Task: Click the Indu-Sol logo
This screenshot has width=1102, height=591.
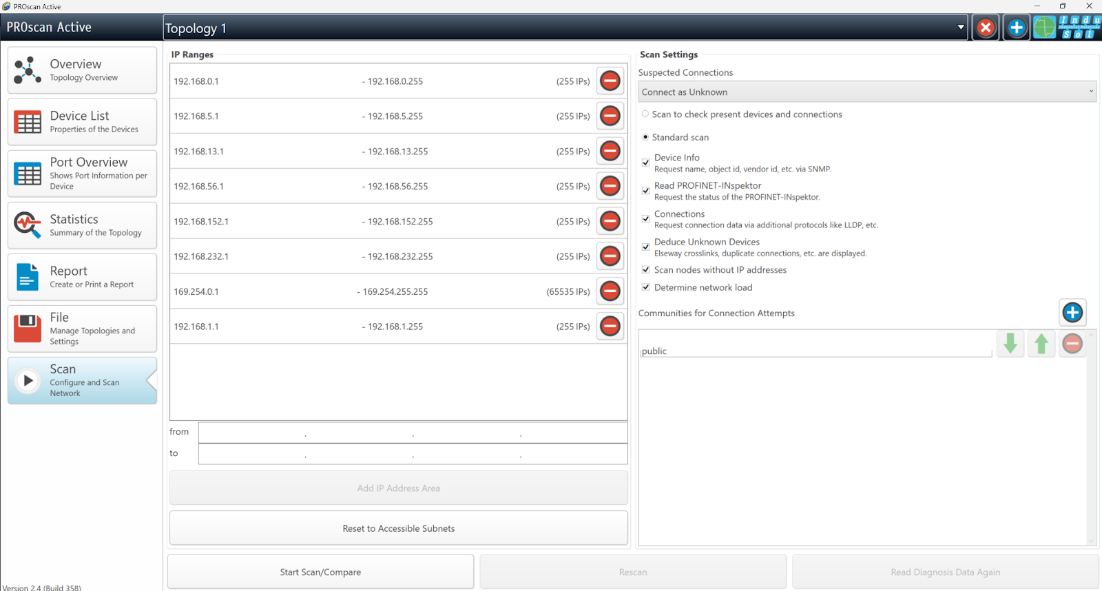Action: 1080,28
